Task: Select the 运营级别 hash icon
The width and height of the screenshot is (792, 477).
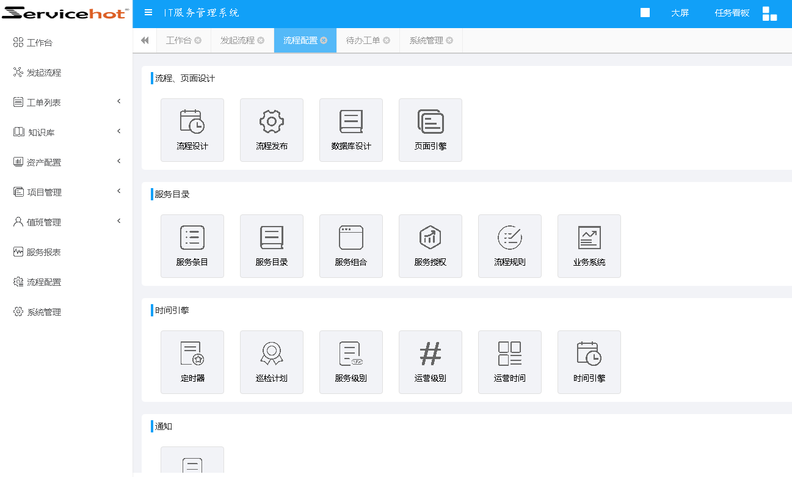Action: click(430, 354)
